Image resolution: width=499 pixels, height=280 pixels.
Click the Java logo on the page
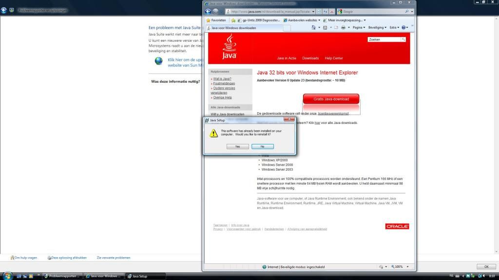tap(229, 47)
